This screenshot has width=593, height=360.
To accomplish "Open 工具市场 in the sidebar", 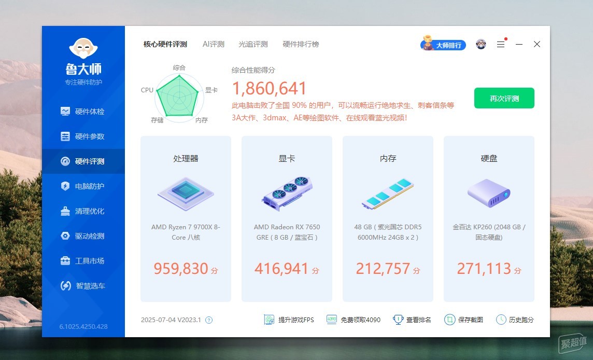I will coord(83,261).
